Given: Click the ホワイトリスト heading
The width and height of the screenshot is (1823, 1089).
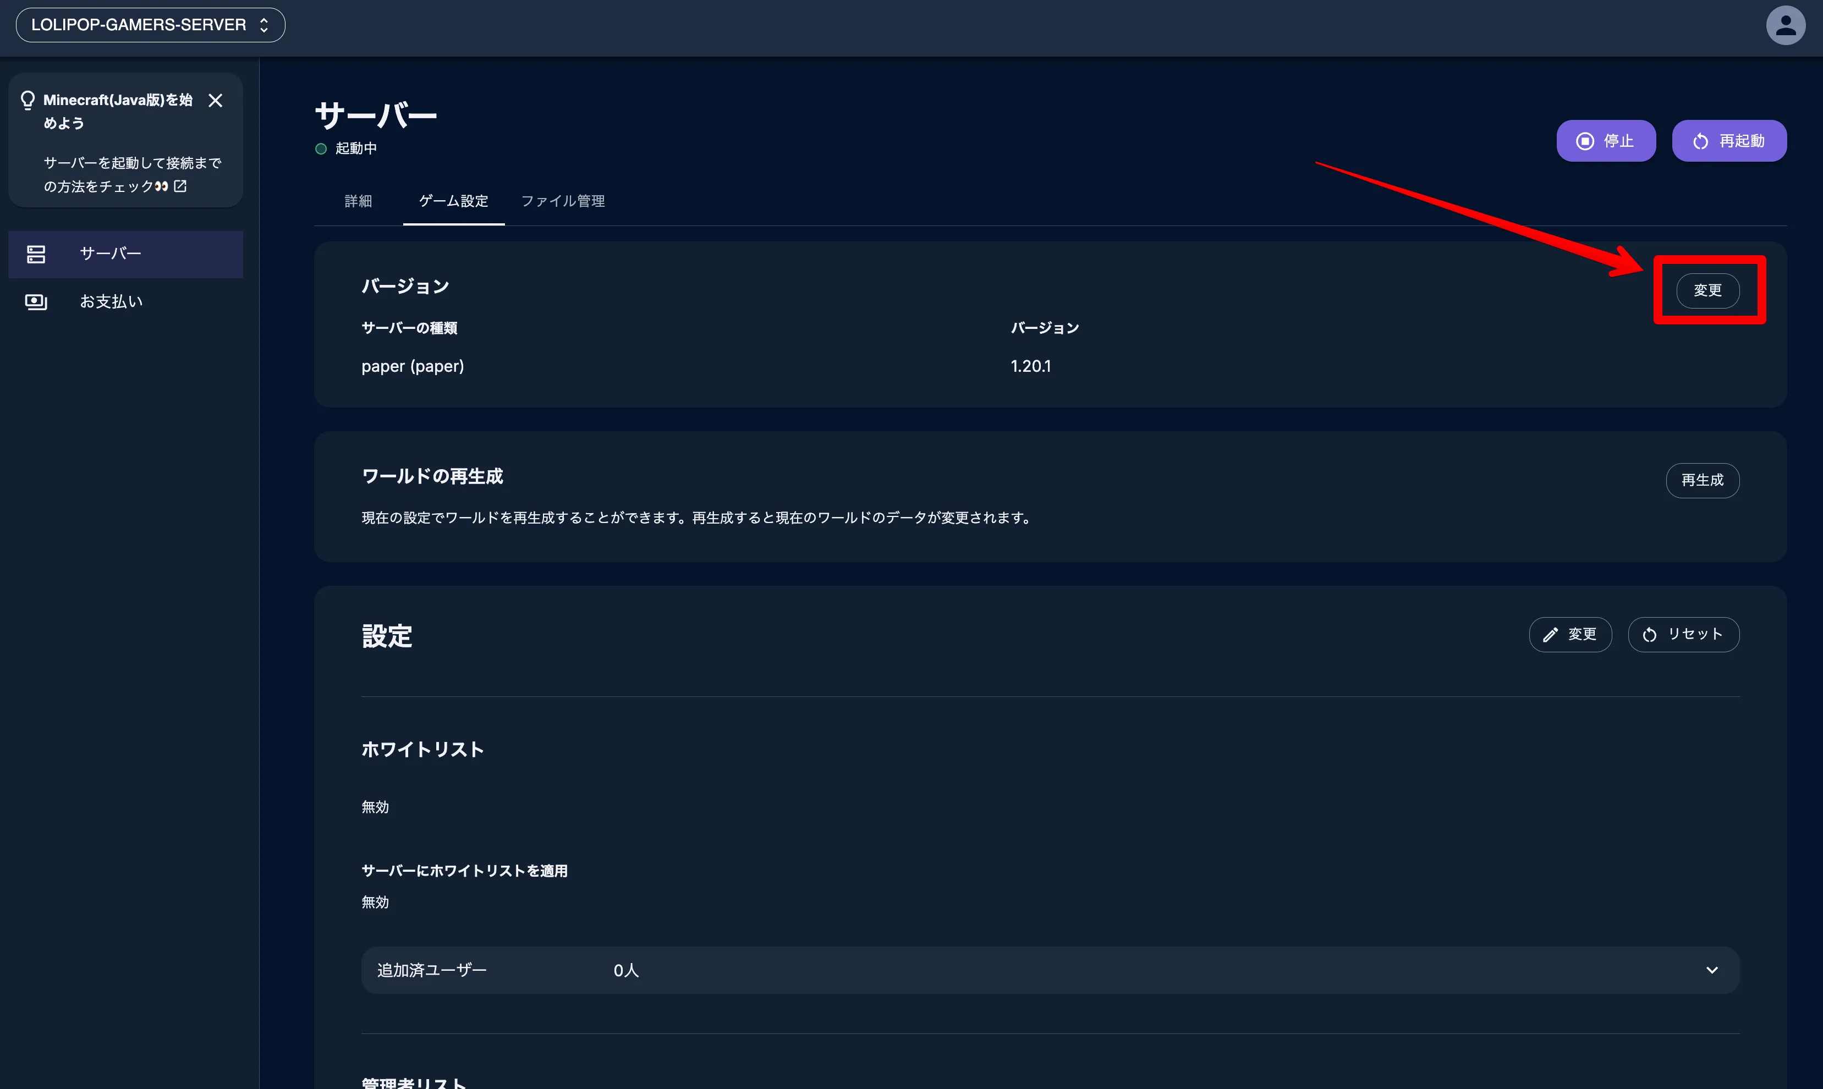Looking at the screenshot, I should [x=422, y=750].
